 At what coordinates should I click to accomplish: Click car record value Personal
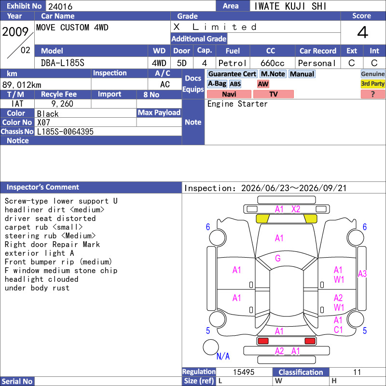317,63
